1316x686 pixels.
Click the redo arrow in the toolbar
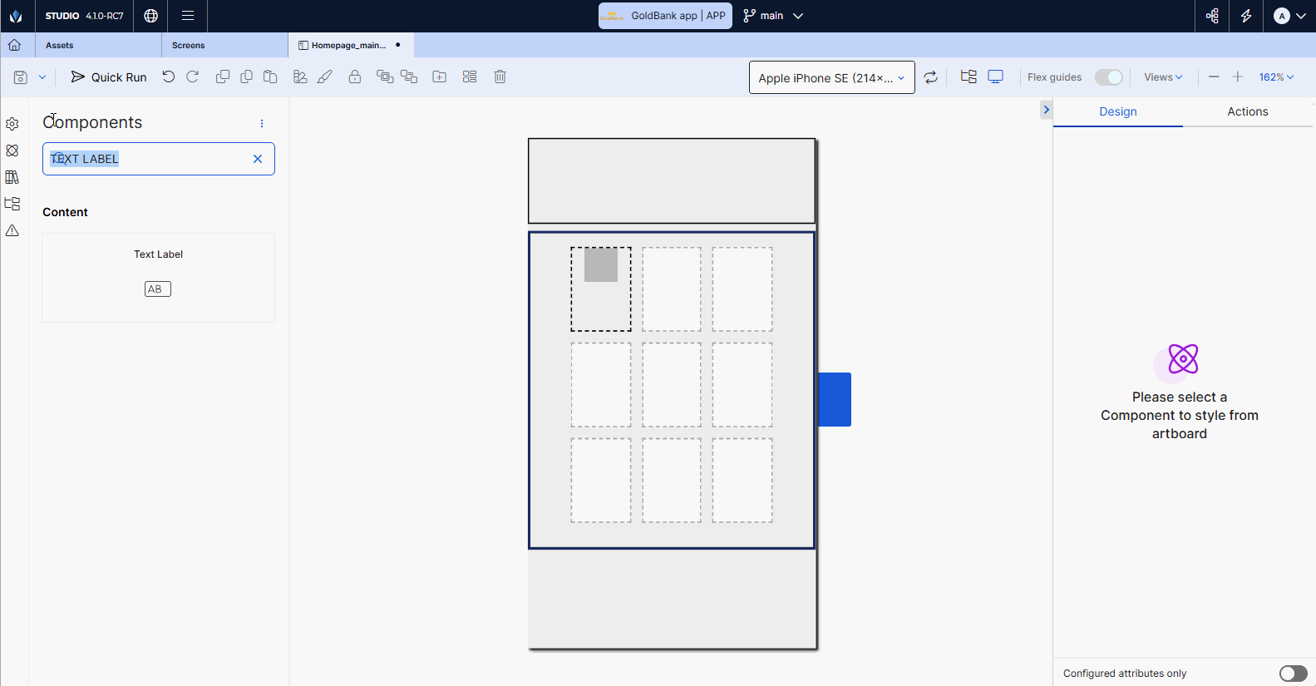[193, 76]
